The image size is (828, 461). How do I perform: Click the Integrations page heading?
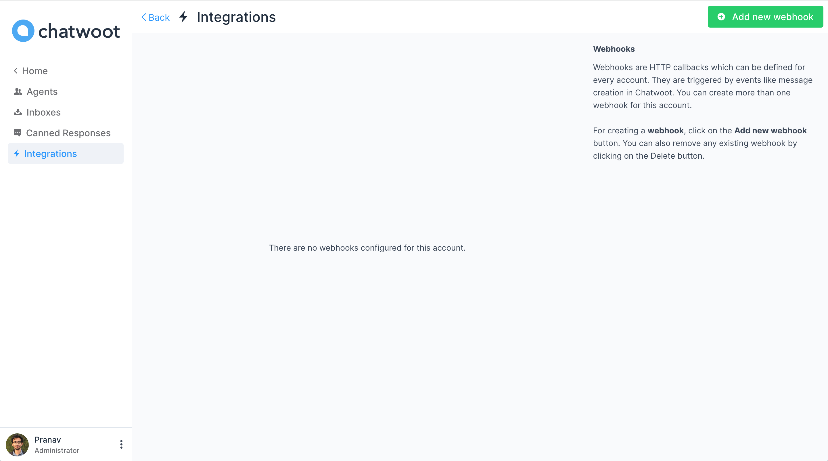236,17
